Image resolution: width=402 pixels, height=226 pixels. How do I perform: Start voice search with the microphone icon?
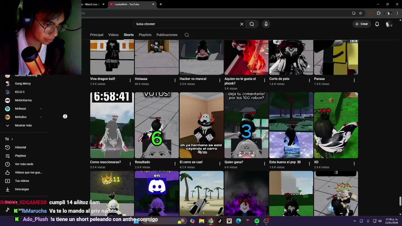point(266,24)
